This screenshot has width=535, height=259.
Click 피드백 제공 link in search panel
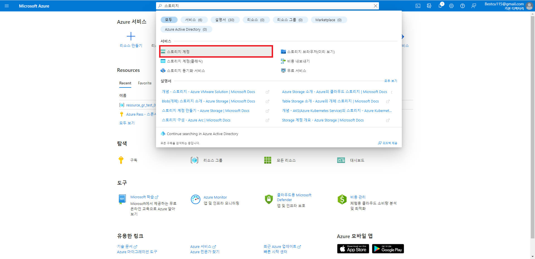coord(388,143)
